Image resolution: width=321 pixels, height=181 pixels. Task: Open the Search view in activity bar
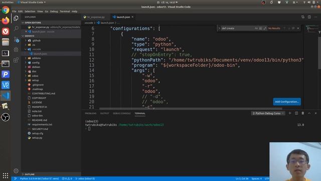pos(16,28)
